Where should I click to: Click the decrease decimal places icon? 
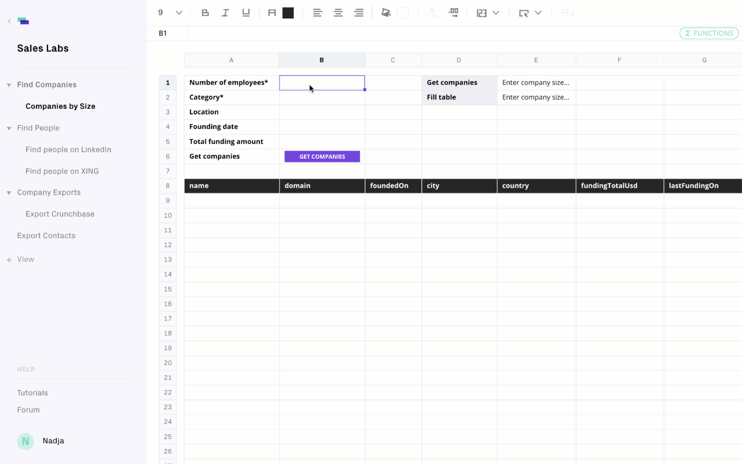point(432,13)
